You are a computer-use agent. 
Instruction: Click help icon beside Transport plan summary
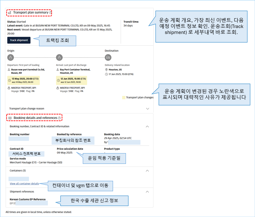click(x=50, y=13)
